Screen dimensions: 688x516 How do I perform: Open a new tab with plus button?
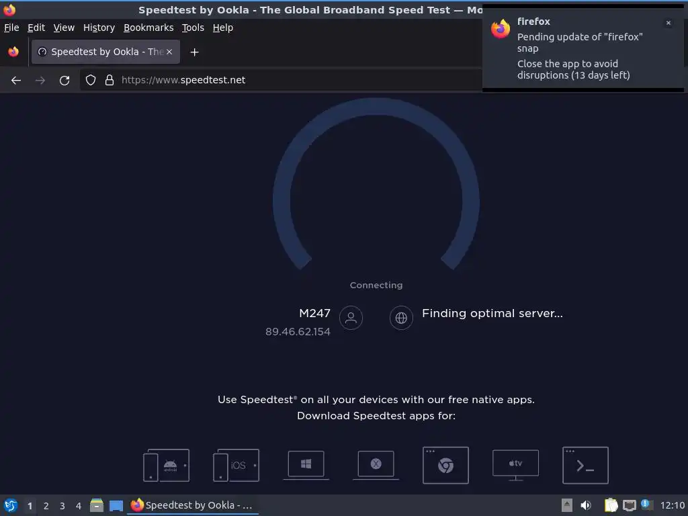[194, 52]
